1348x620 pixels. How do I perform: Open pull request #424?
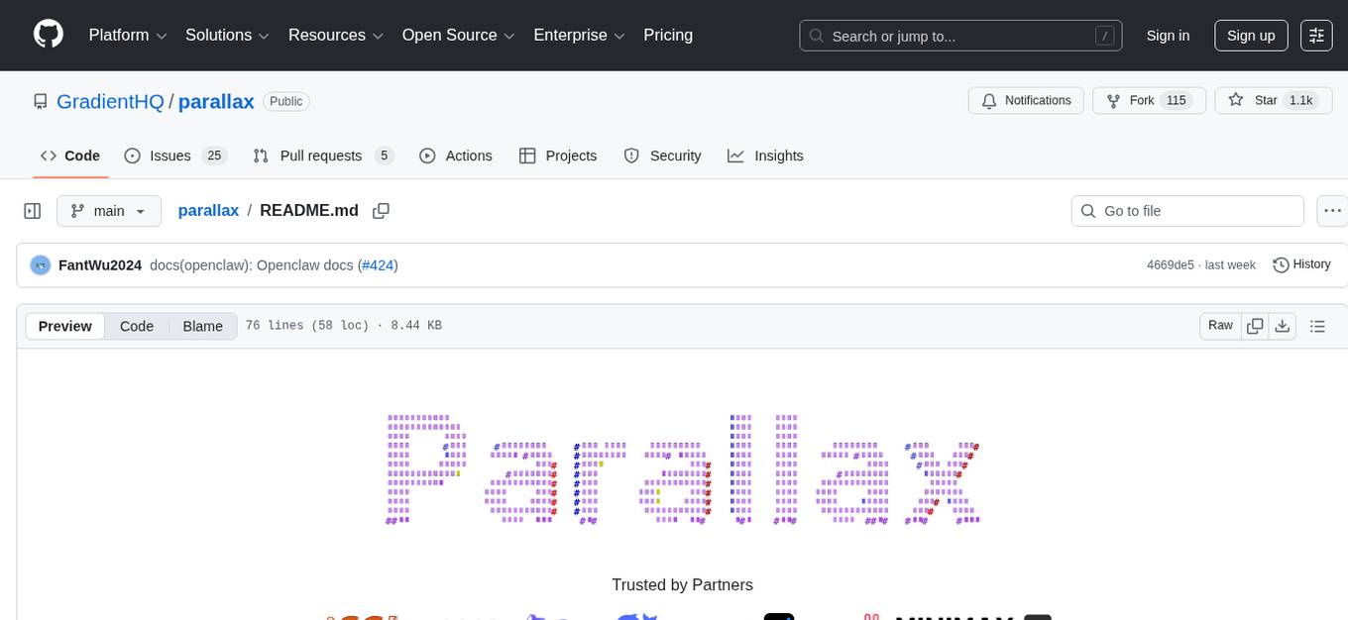coord(377,264)
